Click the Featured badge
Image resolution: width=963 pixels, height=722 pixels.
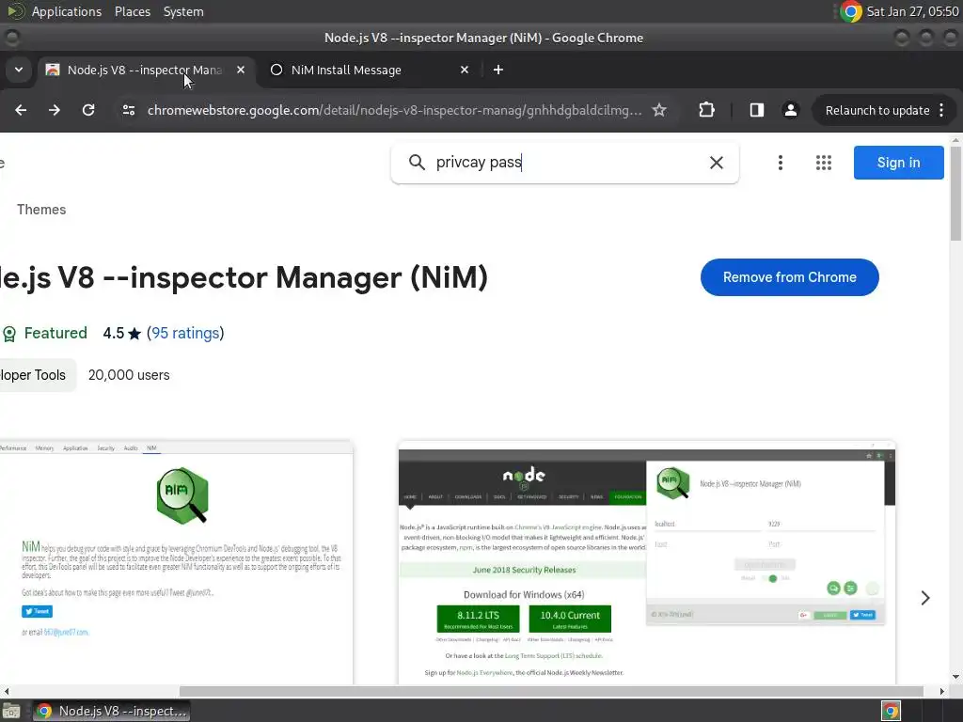pyautogui.click(x=44, y=334)
